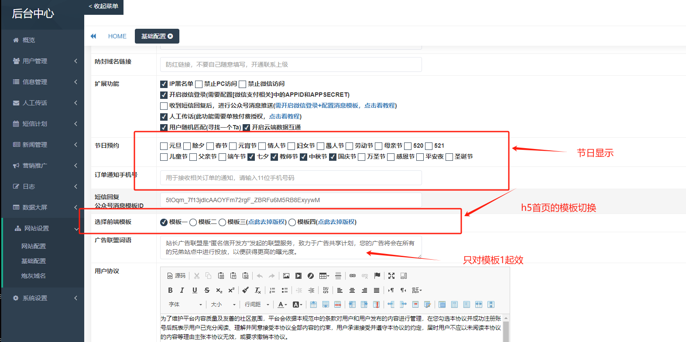Collapse the 网站设置 sidebar menu

(43, 228)
